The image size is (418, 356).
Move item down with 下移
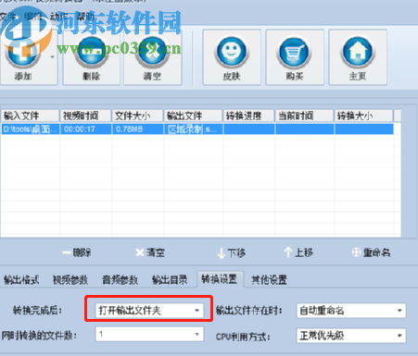point(232,253)
